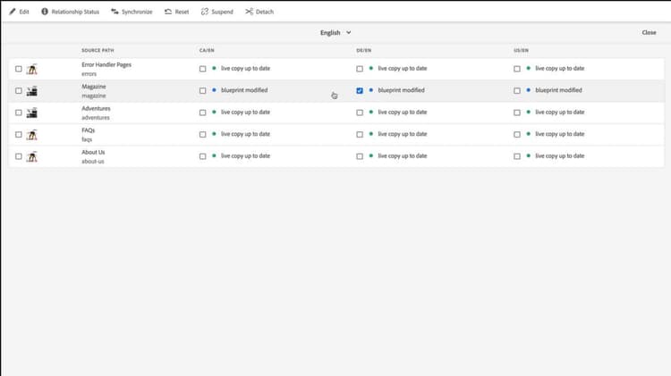Image resolution: width=671 pixels, height=376 pixels.
Task: Click the Adventures title text
Action: coord(96,109)
